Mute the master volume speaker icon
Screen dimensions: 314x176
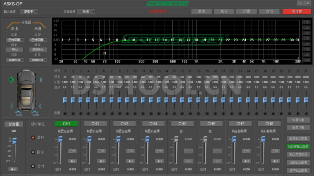(14, 169)
